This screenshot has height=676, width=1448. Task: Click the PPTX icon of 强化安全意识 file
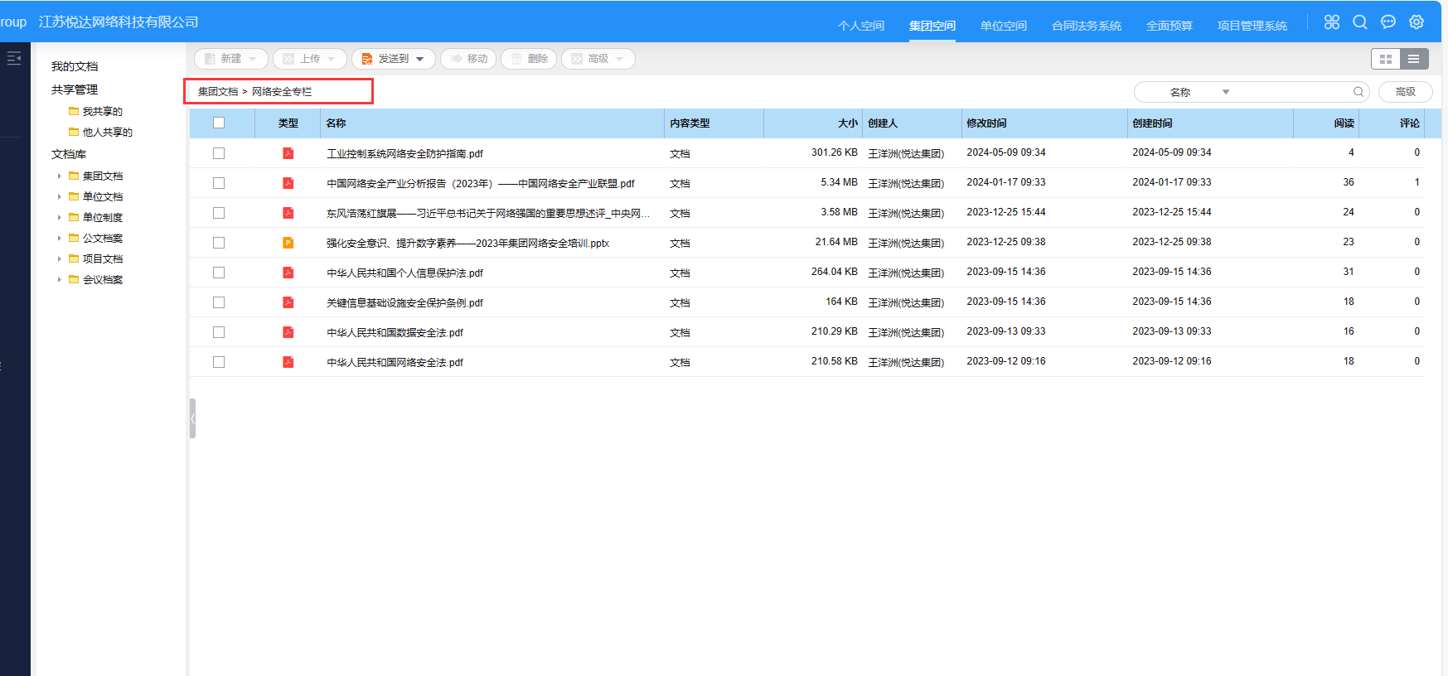[288, 243]
